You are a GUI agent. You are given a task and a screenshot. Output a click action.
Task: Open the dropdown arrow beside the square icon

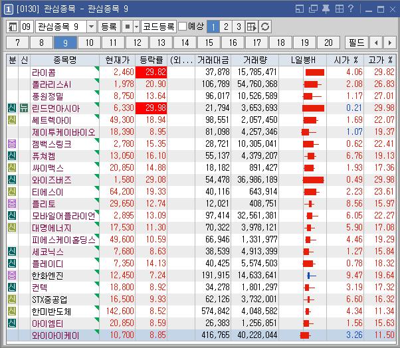pyautogui.click(x=137, y=27)
